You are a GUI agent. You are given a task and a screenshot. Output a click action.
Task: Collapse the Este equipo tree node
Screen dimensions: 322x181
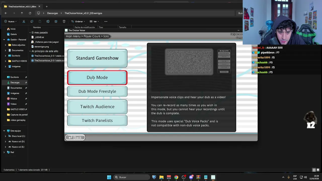tap(4, 131)
